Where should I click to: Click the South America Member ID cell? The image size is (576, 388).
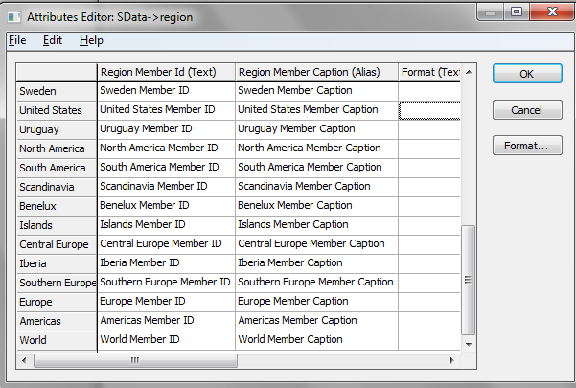[x=166, y=168]
